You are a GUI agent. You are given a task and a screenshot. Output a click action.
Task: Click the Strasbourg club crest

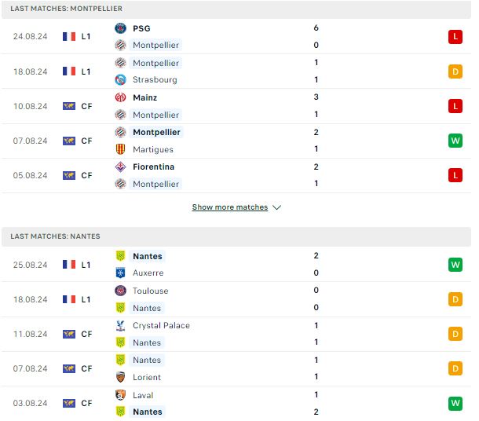click(x=120, y=80)
